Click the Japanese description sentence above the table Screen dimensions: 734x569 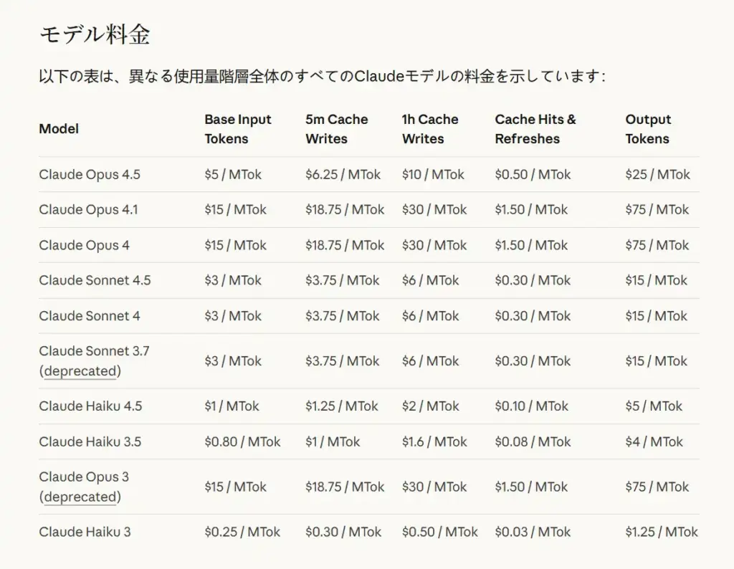coord(323,76)
